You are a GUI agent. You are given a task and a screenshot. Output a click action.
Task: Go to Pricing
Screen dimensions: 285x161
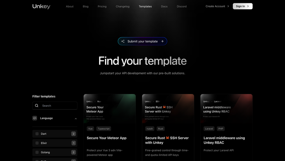click(x=102, y=6)
